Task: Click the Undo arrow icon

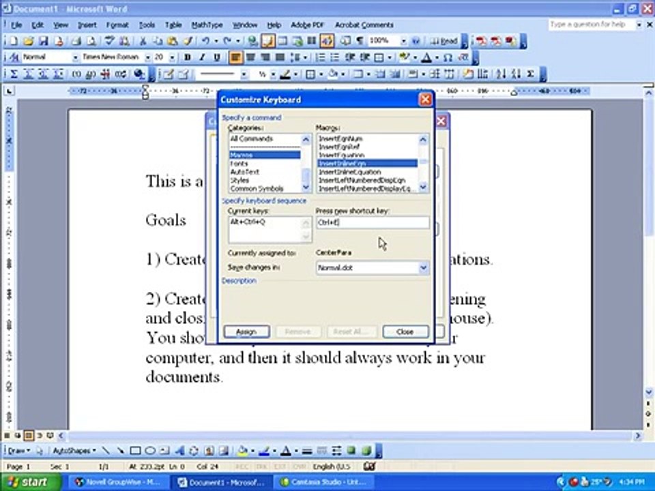Action: point(205,41)
